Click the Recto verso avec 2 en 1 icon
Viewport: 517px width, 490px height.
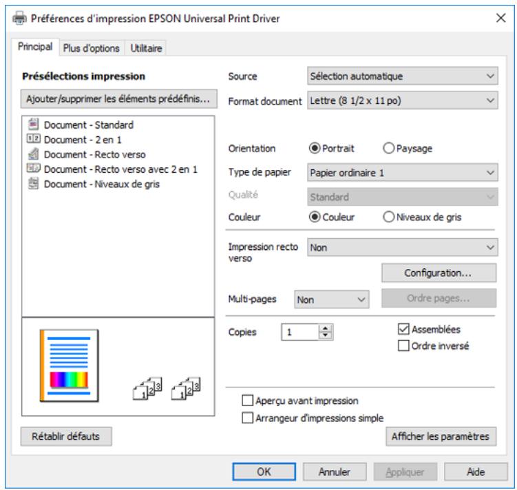click(x=33, y=169)
